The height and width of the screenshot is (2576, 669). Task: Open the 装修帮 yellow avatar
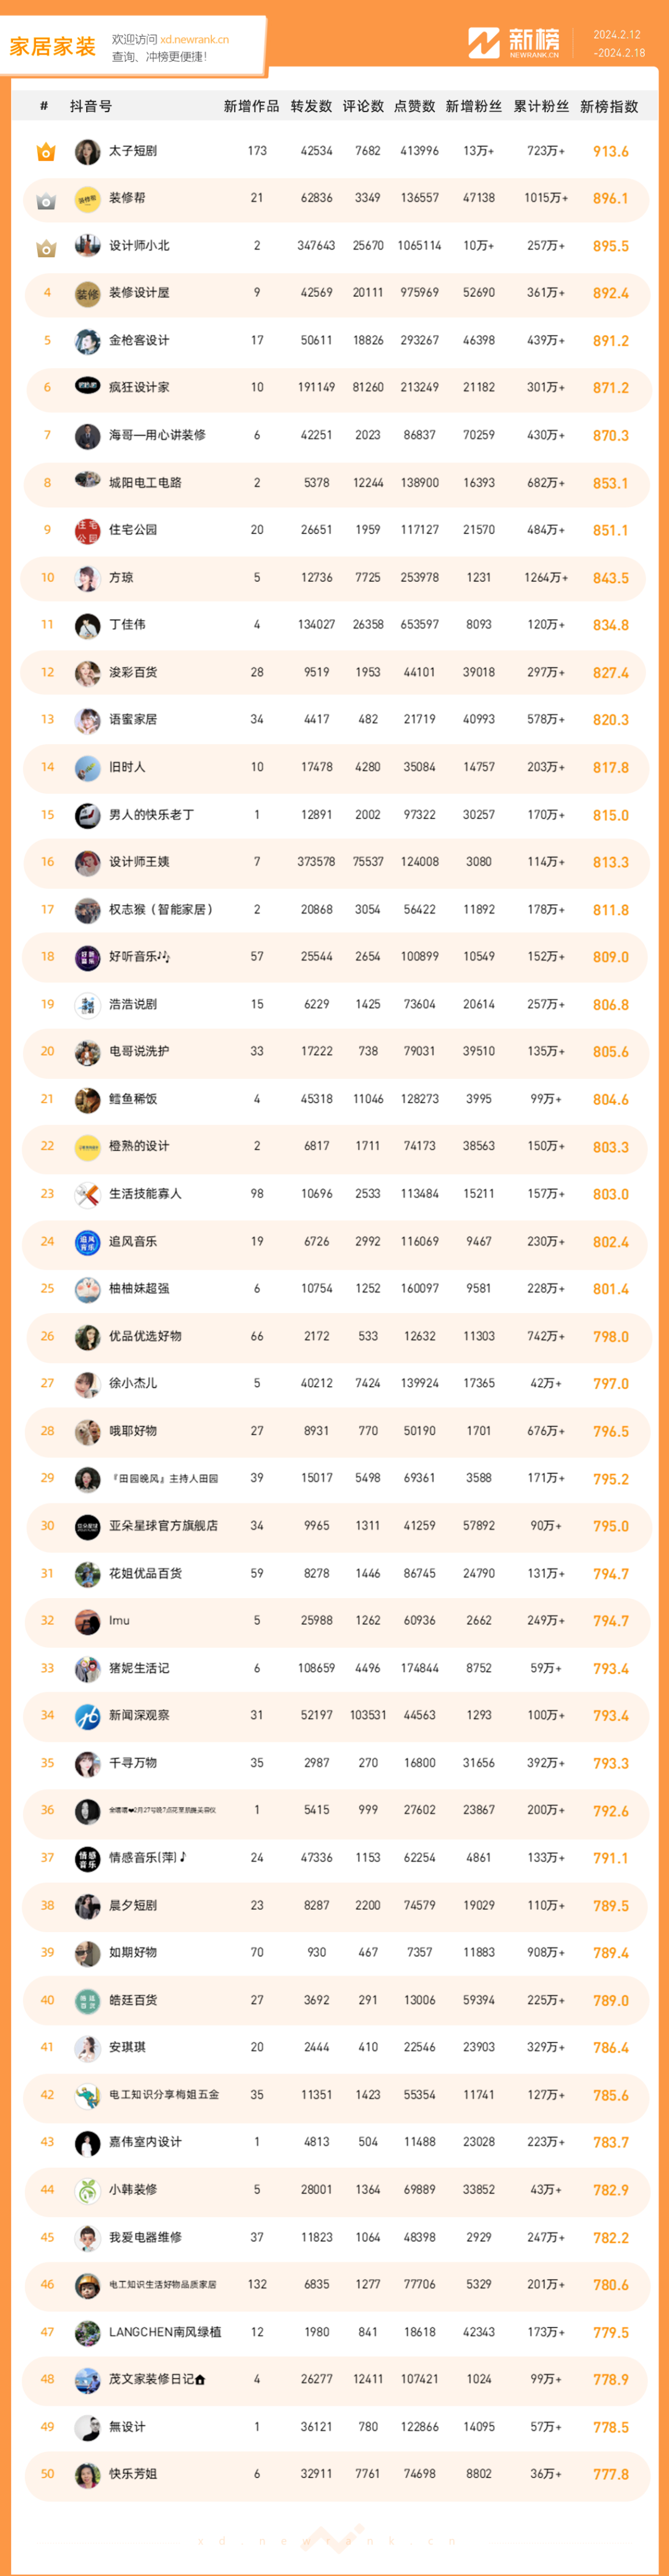click(88, 199)
